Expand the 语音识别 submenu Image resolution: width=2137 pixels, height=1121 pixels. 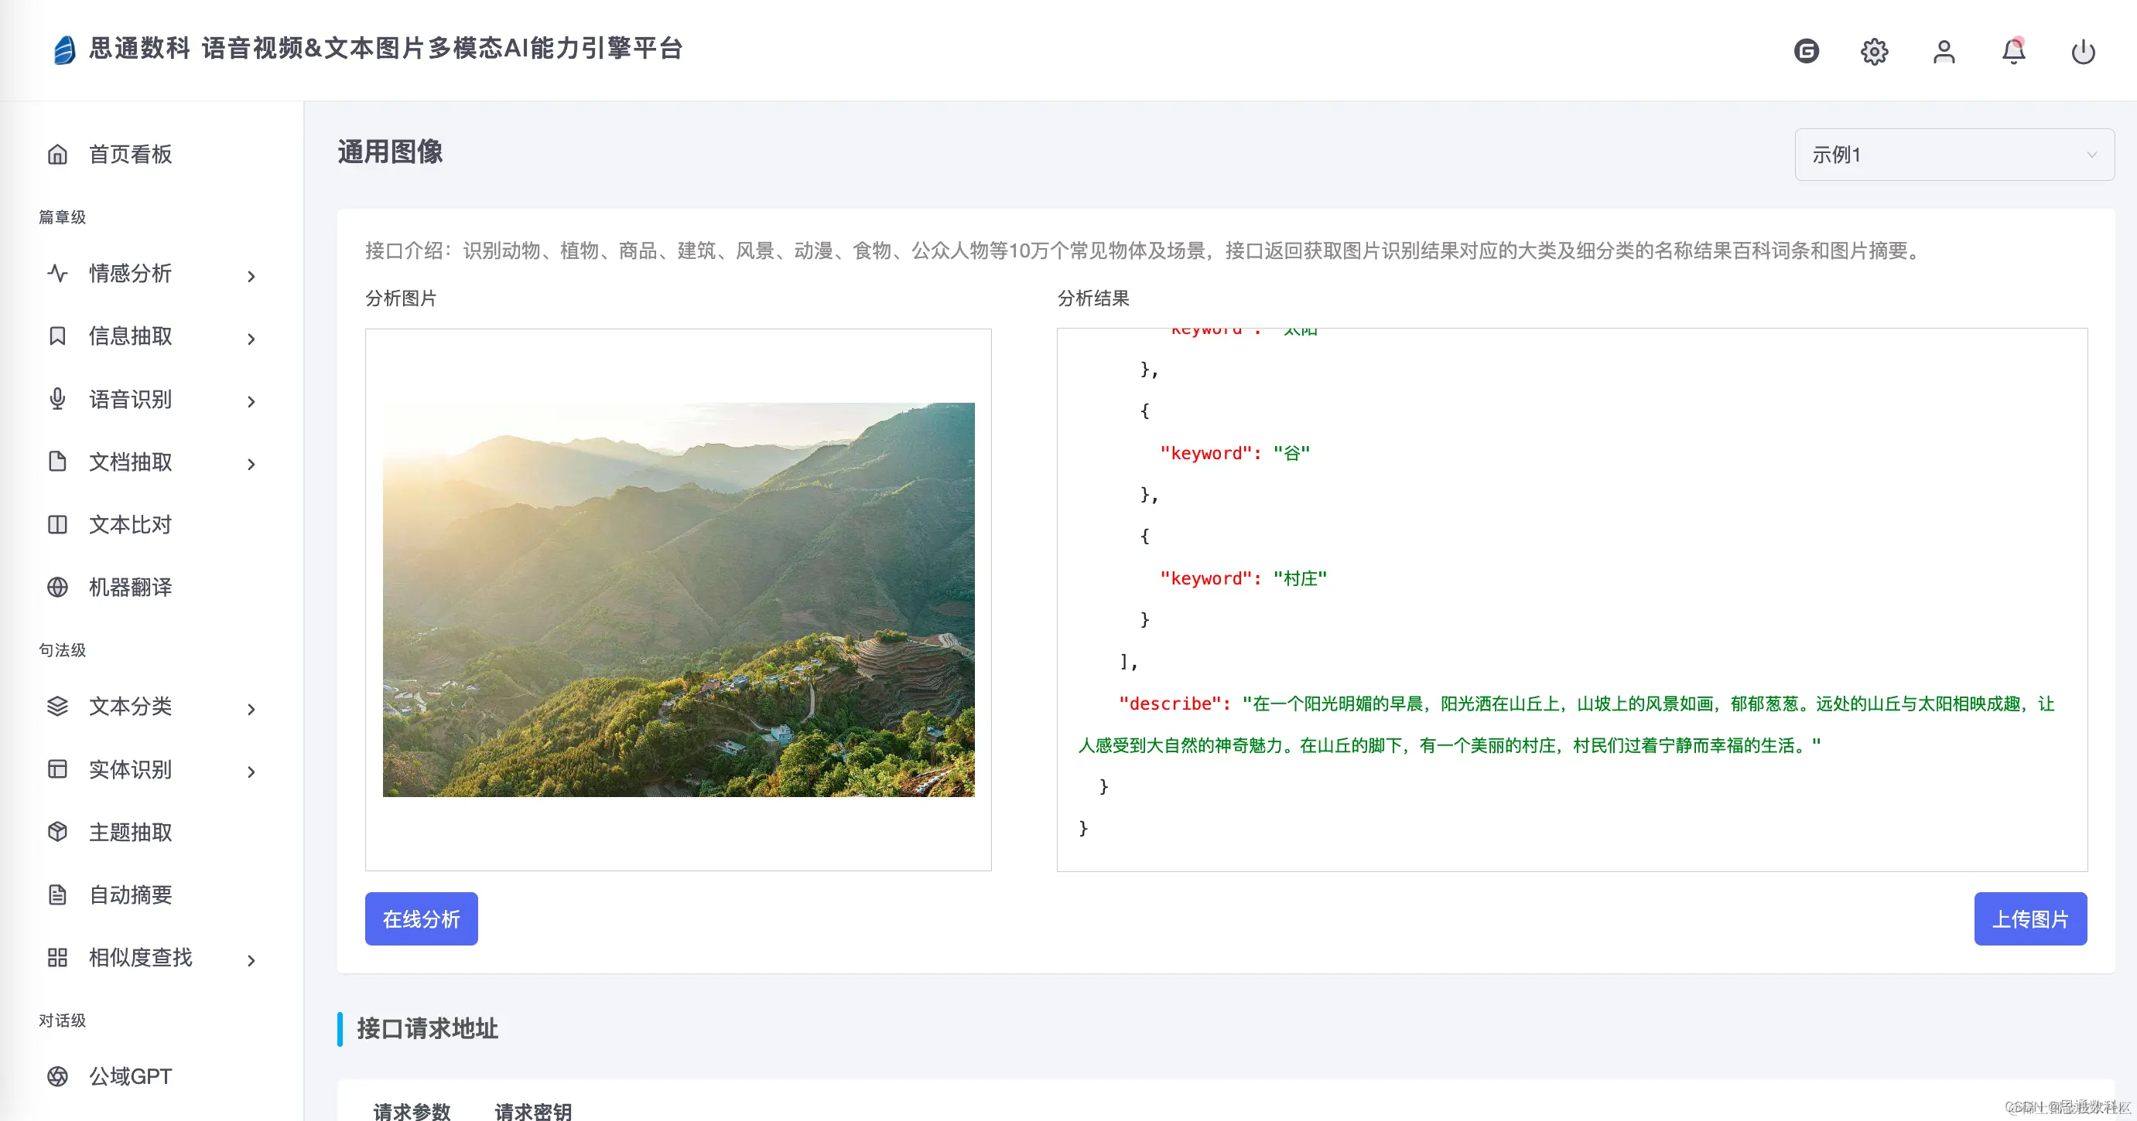[251, 401]
